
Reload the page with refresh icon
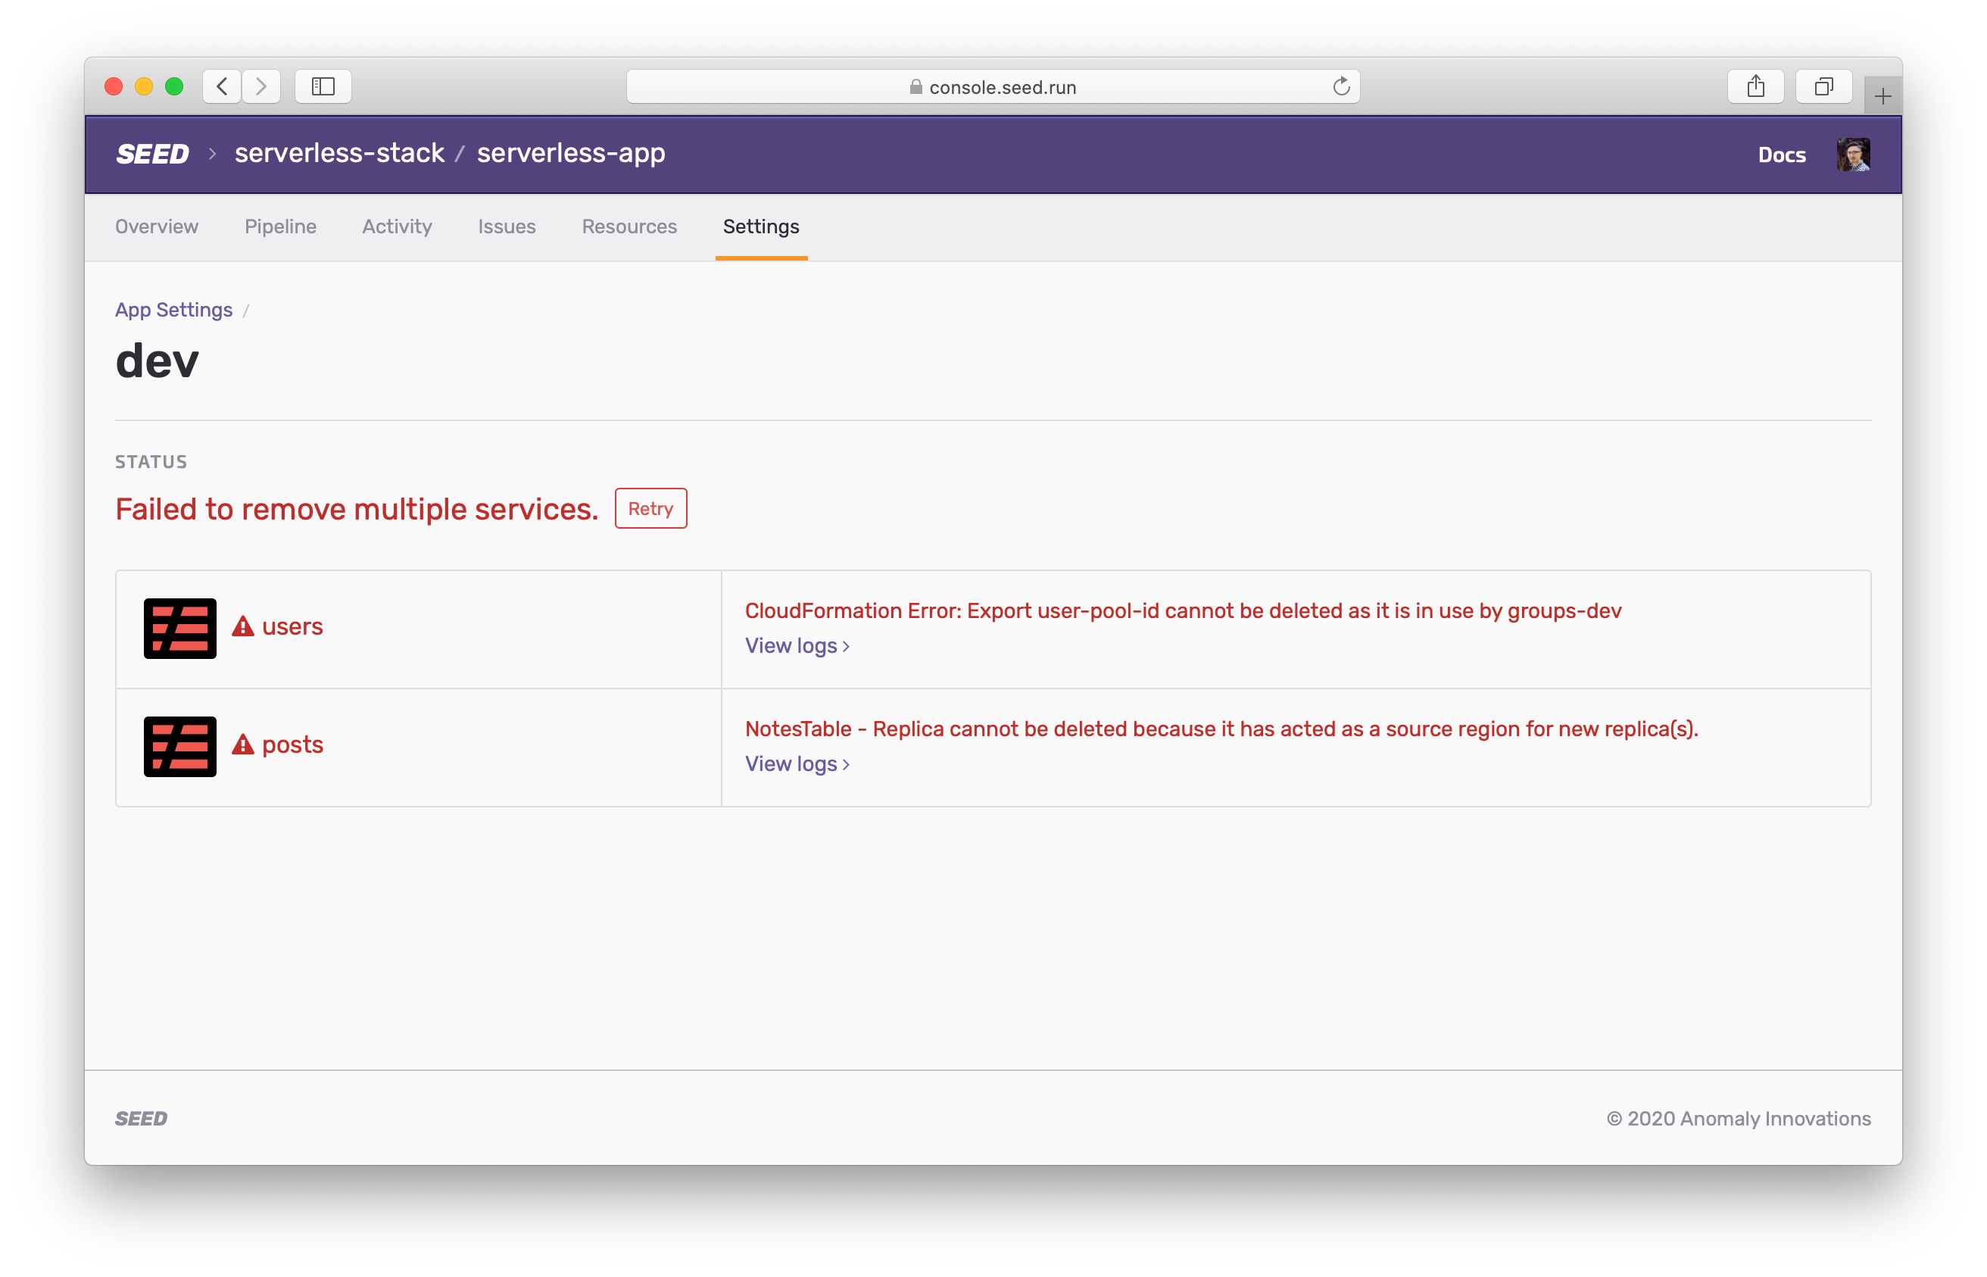(1340, 86)
